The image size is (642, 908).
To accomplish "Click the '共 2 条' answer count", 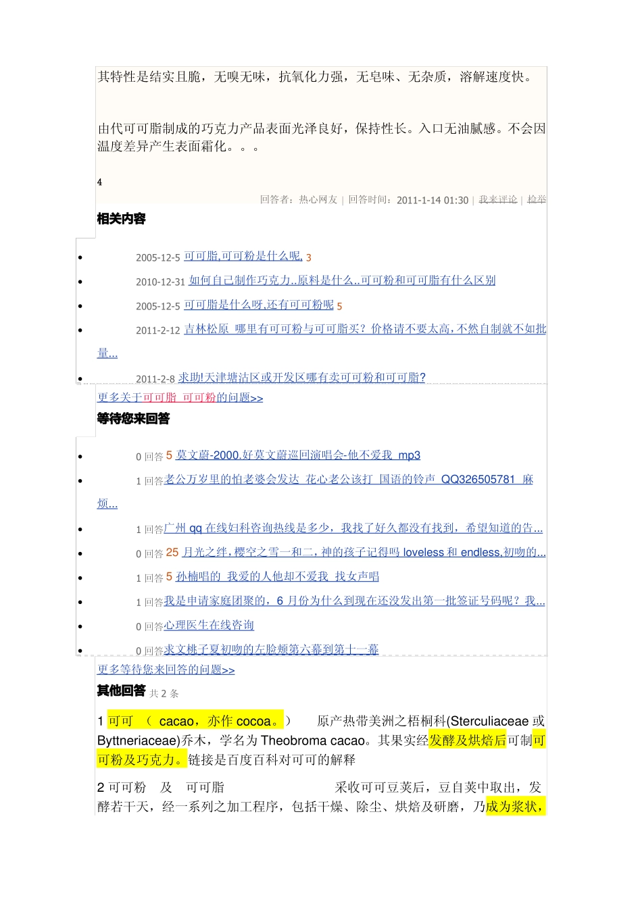I will click(x=164, y=694).
